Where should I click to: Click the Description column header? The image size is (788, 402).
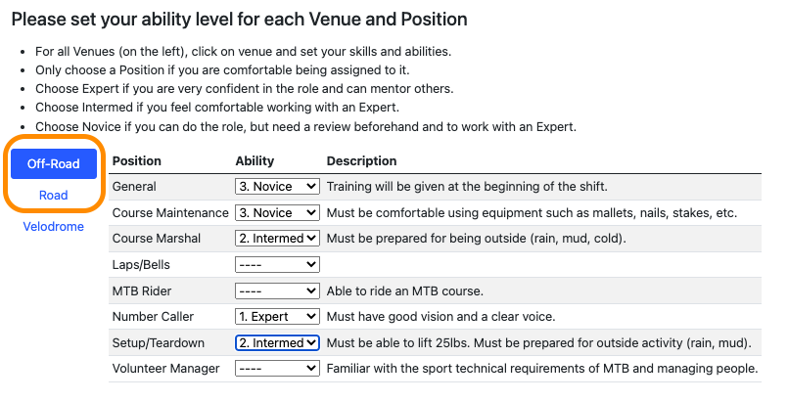tap(361, 160)
